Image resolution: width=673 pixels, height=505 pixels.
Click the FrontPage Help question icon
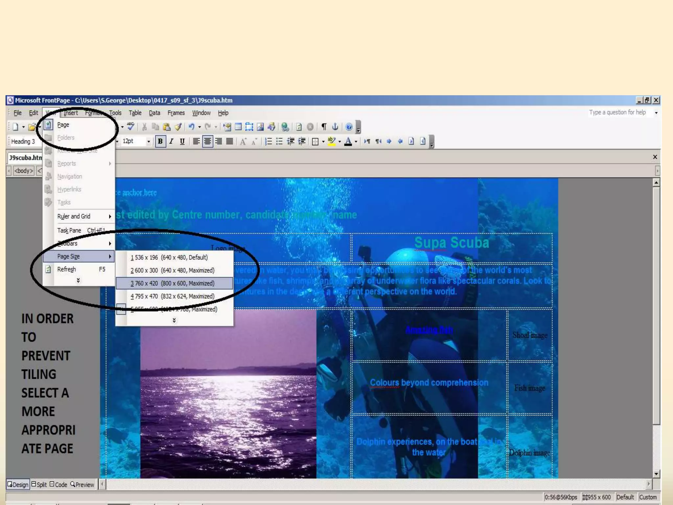349,127
